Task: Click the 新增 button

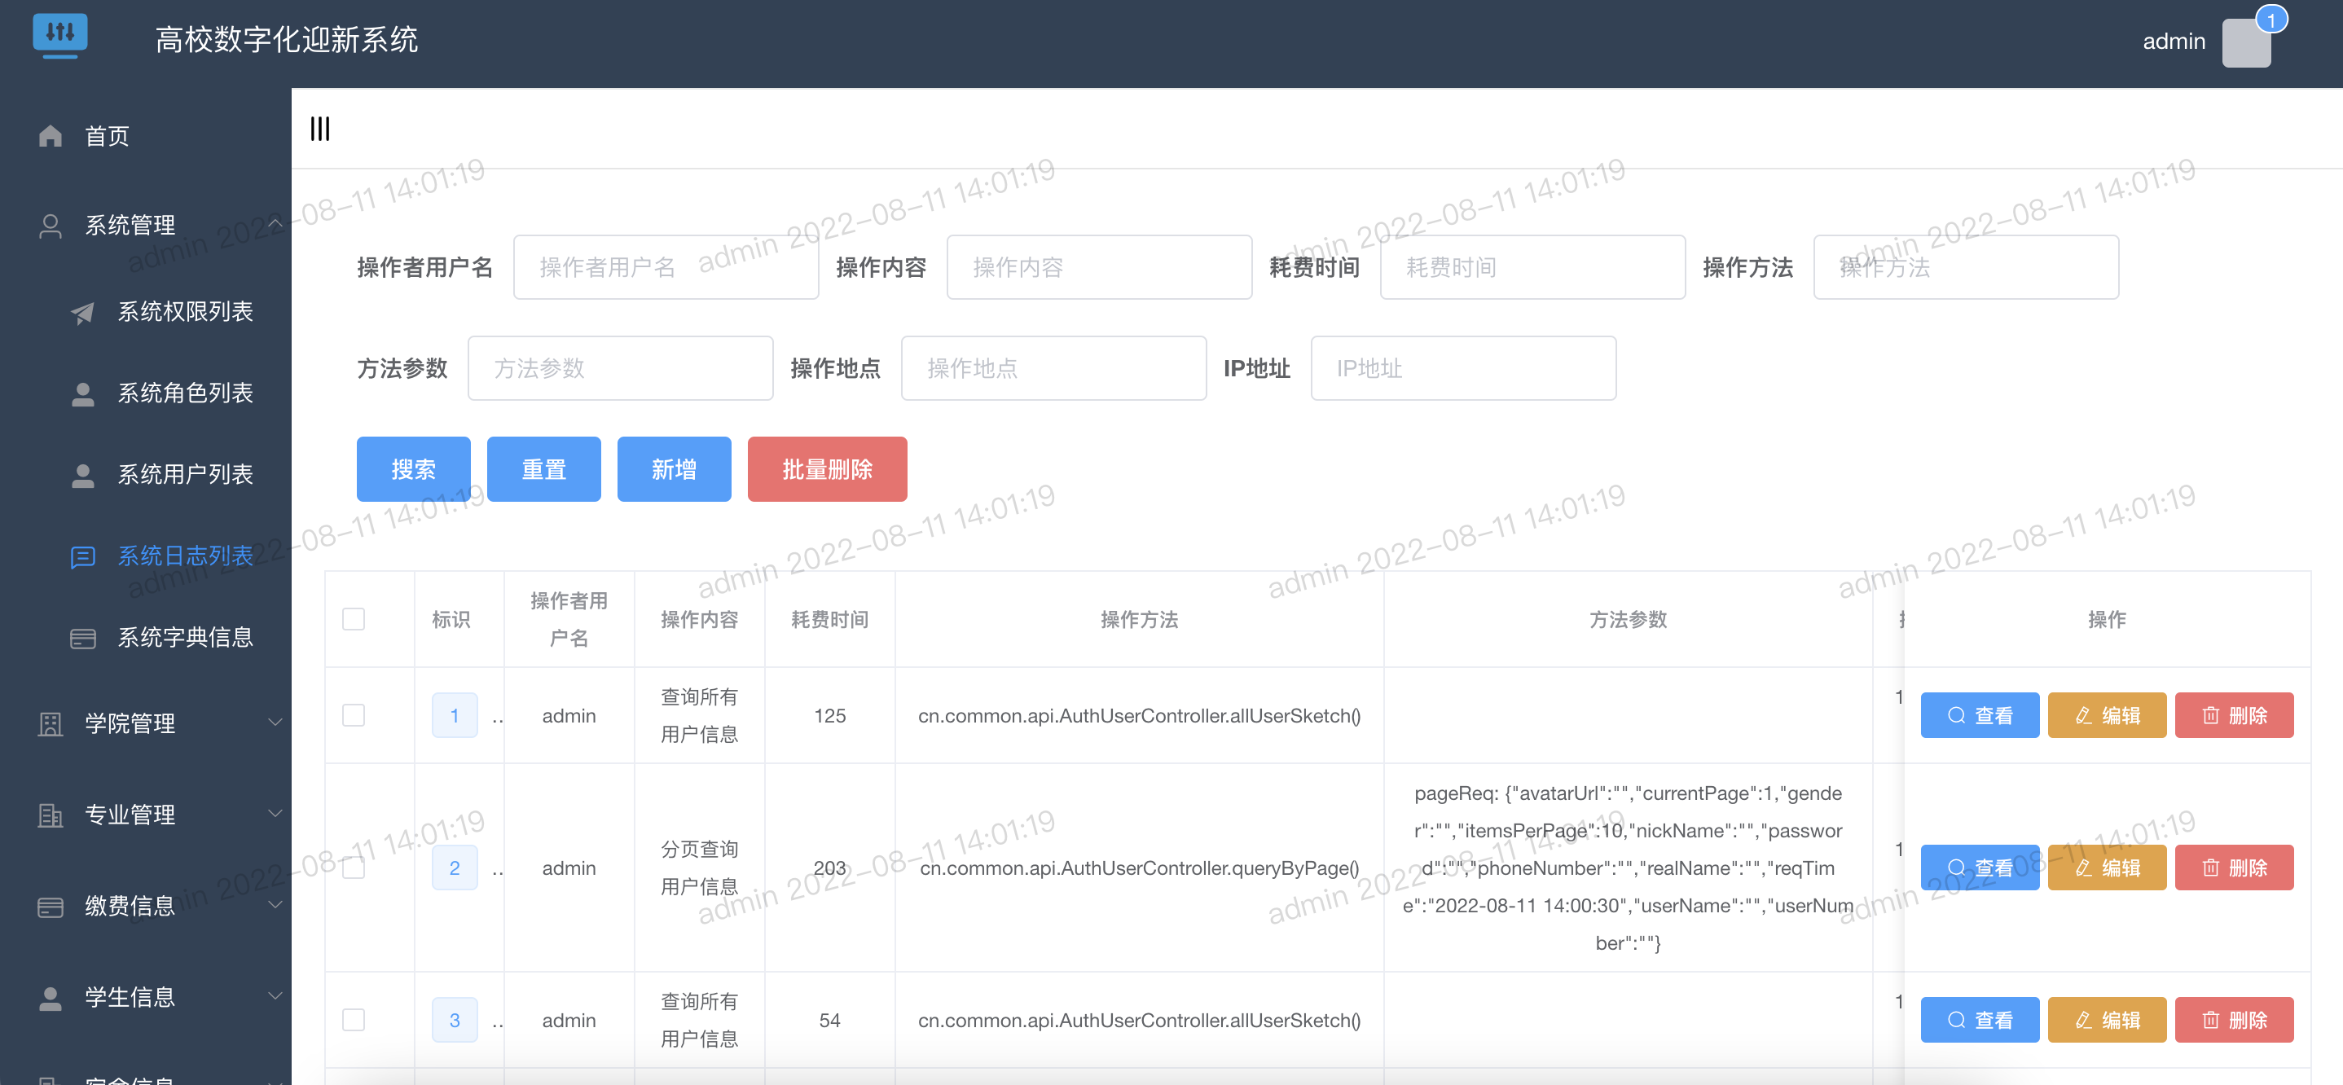Action: [674, 469]
